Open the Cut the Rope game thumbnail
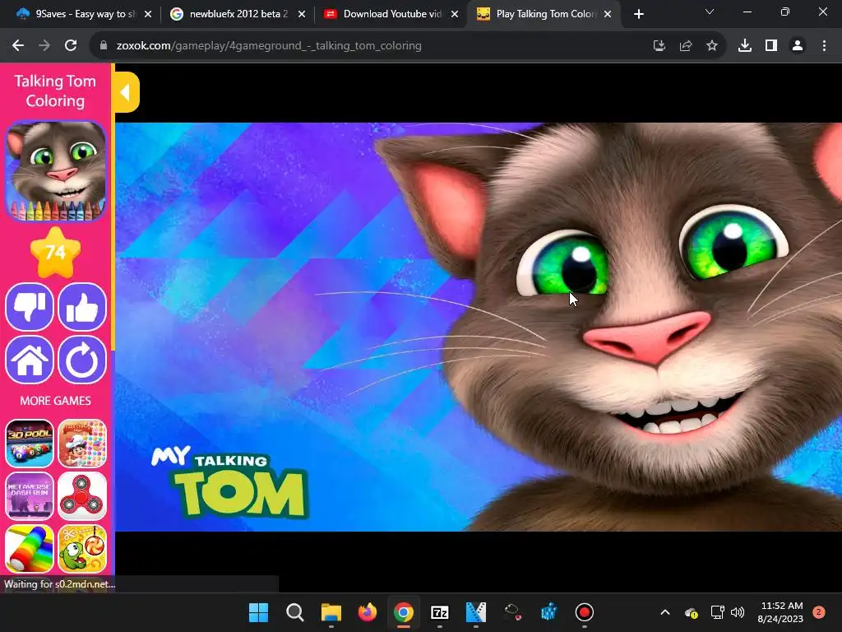 tap(82, 549)
